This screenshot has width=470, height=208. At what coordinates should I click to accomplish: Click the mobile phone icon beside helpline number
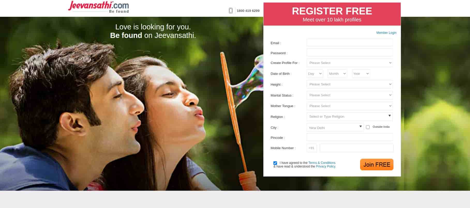click(x=231, y=11)
